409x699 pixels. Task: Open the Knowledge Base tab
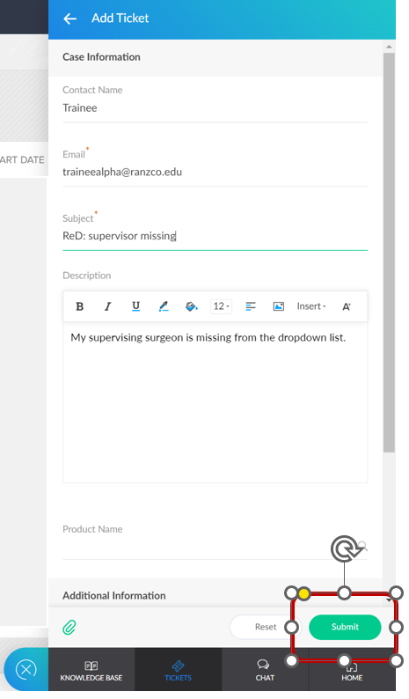coord(91,671)
